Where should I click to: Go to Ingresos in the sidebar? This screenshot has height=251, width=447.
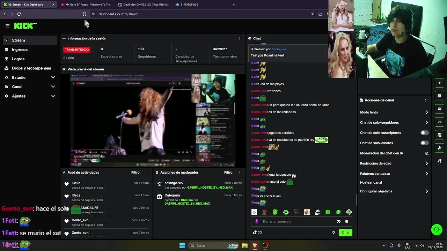pyautogui.click(x=30, y=50)
